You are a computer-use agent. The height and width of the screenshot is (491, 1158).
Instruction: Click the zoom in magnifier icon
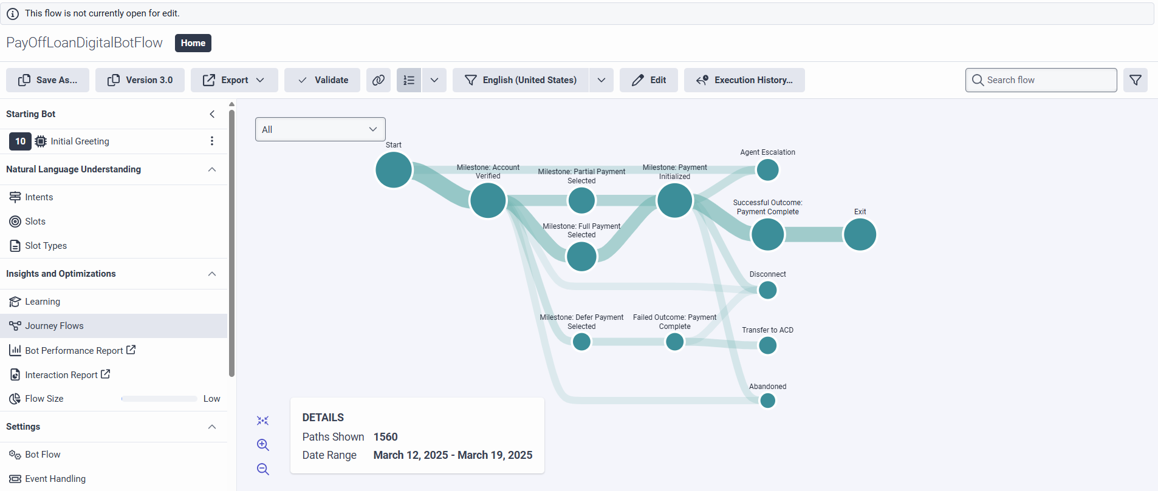coord(262,445)
